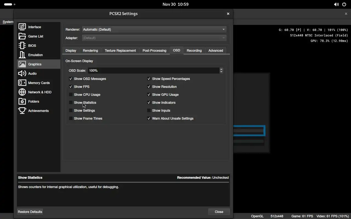Viewport: 351px width, 219px height.
Task: Open the Advanced tab
Action: (216, 50)
